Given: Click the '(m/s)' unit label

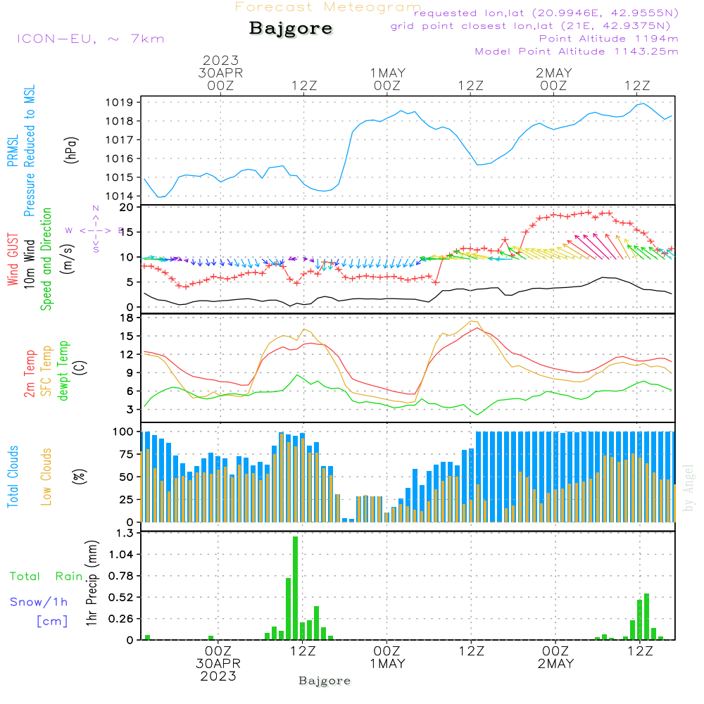Looking at the screenshot, I should [x=68, y=259].
